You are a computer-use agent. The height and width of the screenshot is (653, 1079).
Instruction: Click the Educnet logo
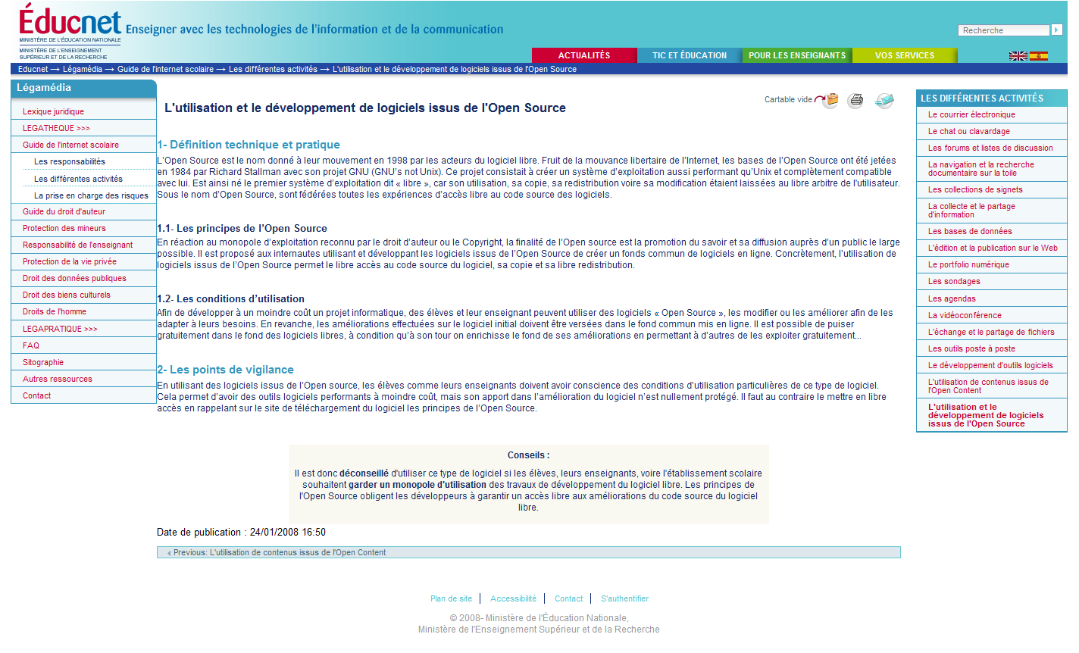70,24
